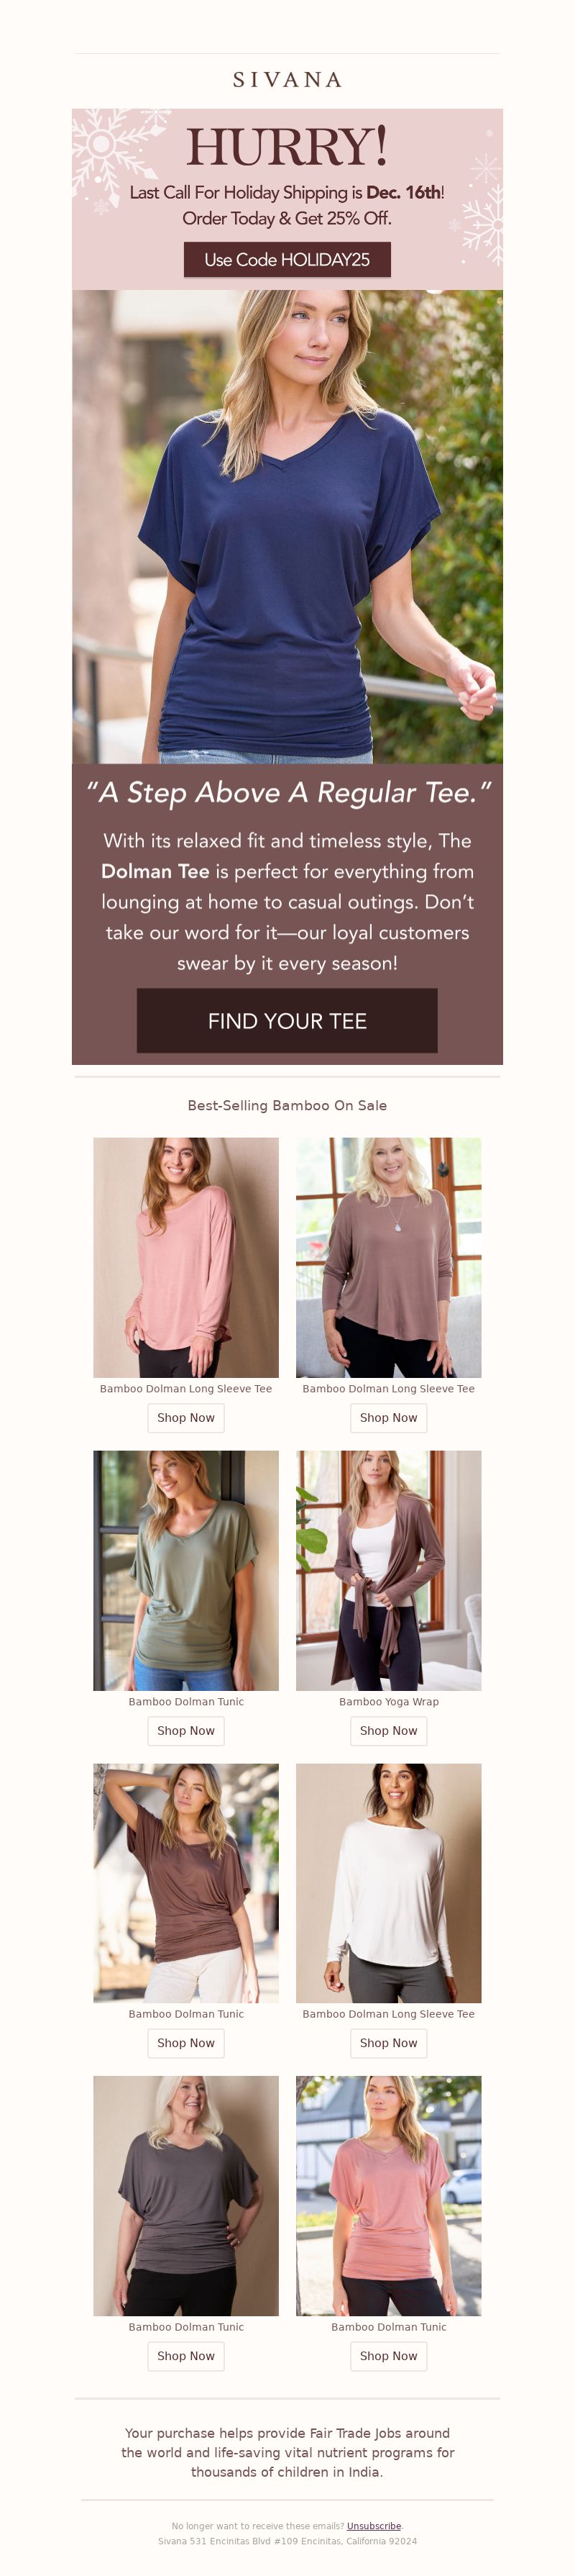
Task: Open the gray Bamboo Dolman Tunic photo
Action: tap(185, 2196)
